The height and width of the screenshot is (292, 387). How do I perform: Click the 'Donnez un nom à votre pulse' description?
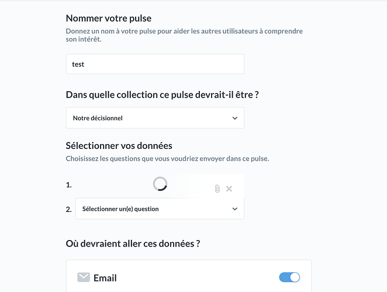[184, 35]
